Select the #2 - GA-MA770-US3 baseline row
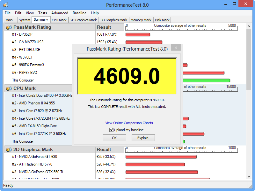 click(28, 42)
